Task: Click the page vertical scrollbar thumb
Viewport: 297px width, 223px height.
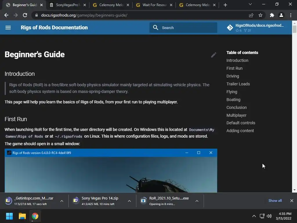Action: click(294, 29)
